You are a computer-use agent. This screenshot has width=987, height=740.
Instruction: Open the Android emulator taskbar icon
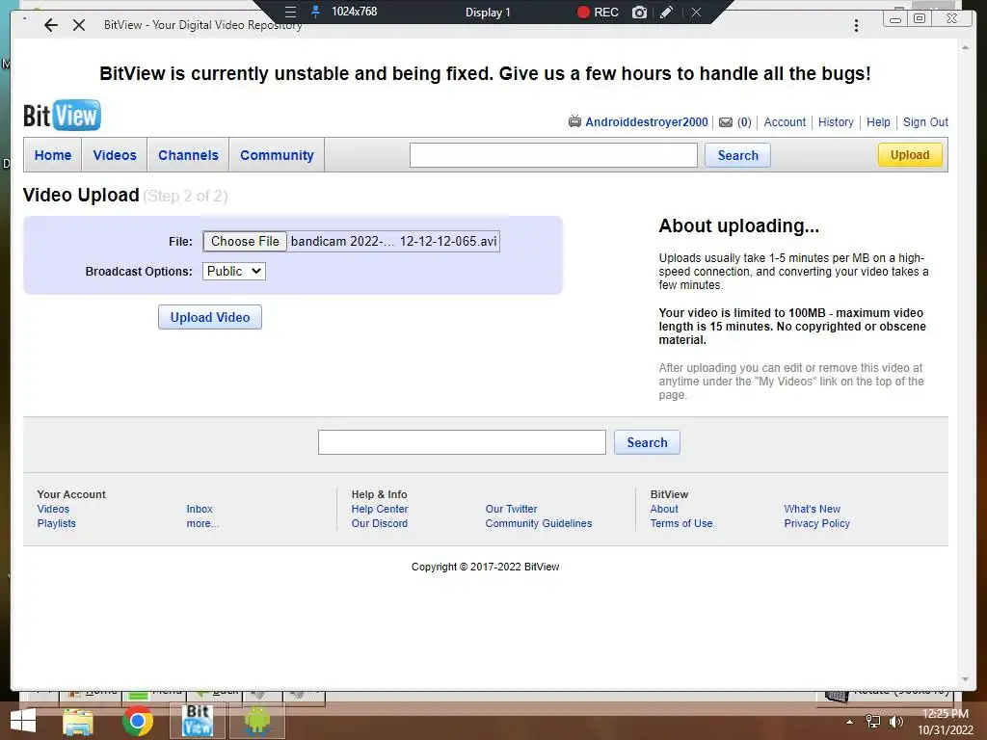(x=257, y=721)
